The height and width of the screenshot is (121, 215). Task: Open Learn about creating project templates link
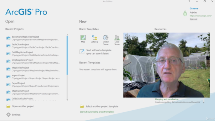[97, 112]
